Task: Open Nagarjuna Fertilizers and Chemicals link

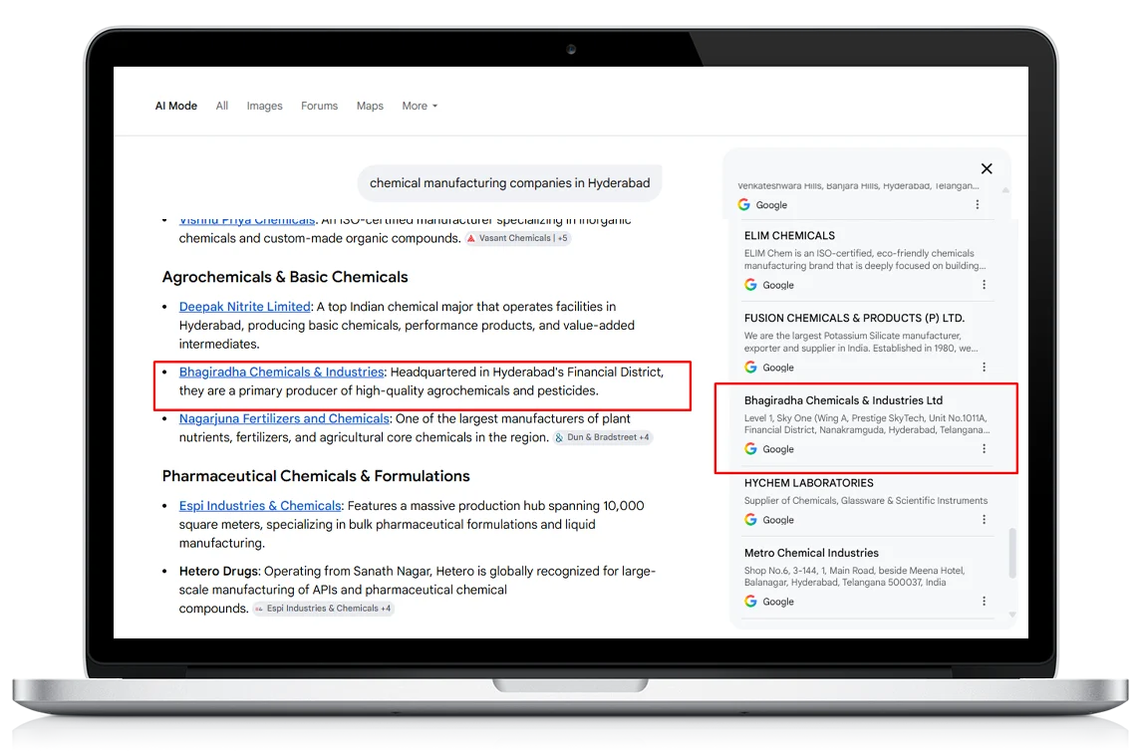Action: (284, 419)
